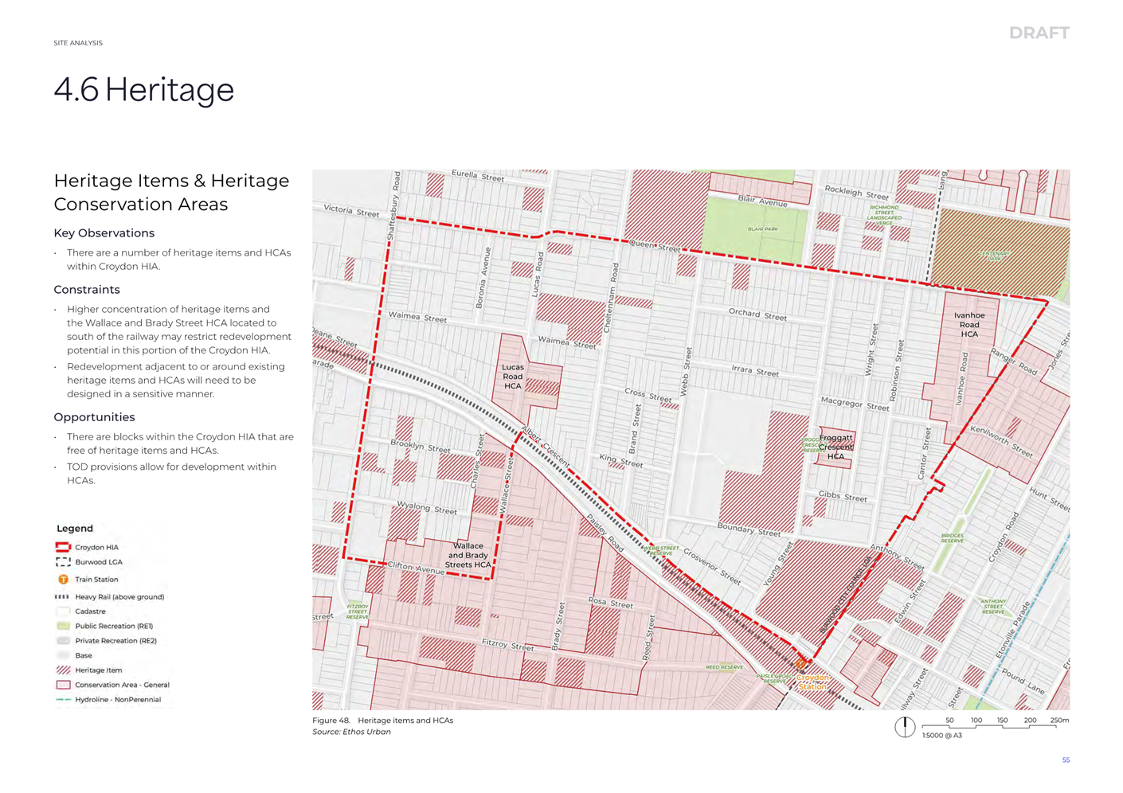Click the Figure 48 caption text
Screen dimensions: 1123x793
pyautogui.click(x=382, y=721)
